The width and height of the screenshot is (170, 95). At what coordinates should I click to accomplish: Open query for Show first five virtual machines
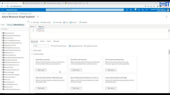76,88
